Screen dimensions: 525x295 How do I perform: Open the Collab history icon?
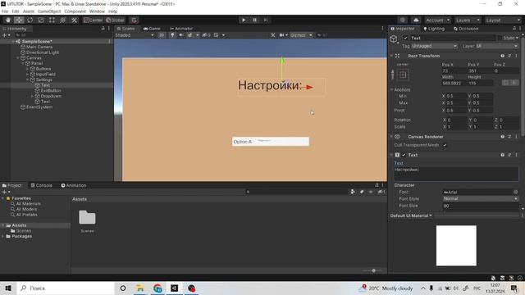click(403, 20)
